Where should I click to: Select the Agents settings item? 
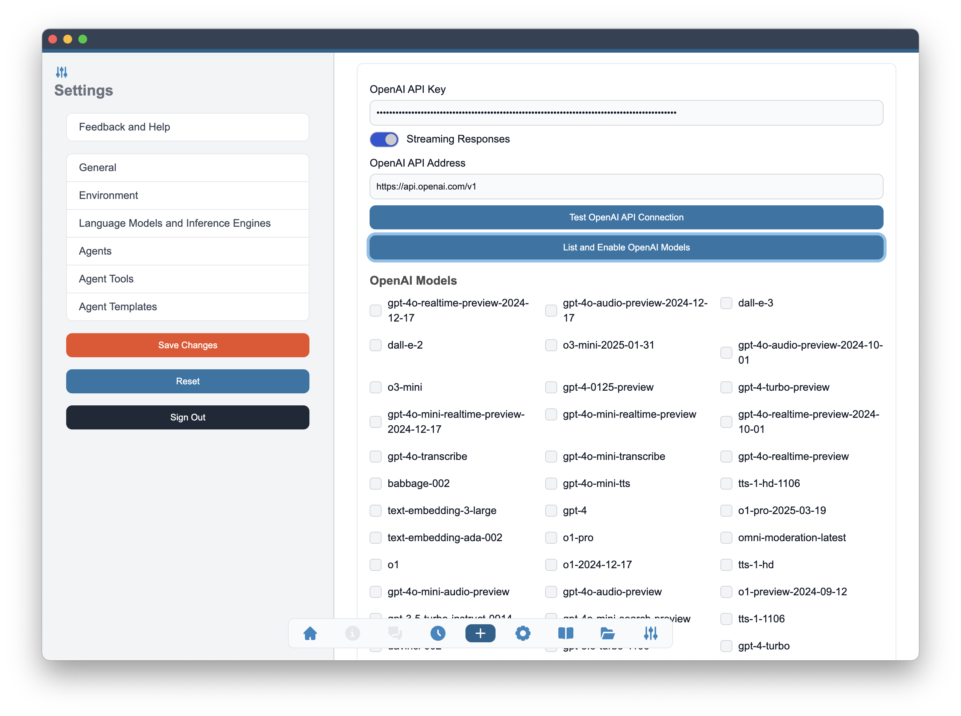[188, 251]
